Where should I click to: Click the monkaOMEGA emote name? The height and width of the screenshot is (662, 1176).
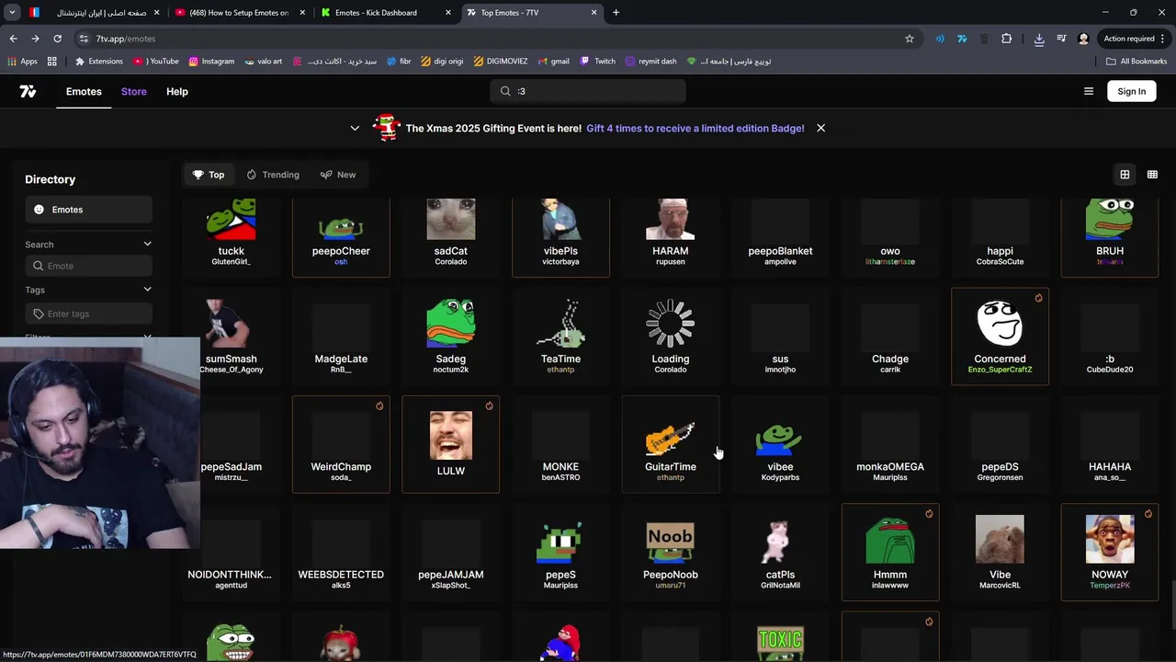(x=890, y=467)
